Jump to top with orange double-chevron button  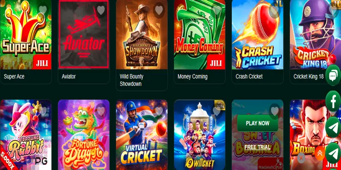(320, 153)
